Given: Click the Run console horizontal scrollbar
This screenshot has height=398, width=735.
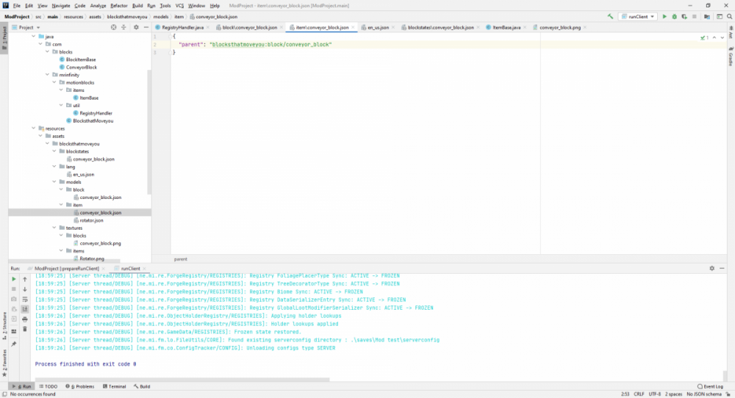Looking at the screenshot, I should (x=182, y=379).
